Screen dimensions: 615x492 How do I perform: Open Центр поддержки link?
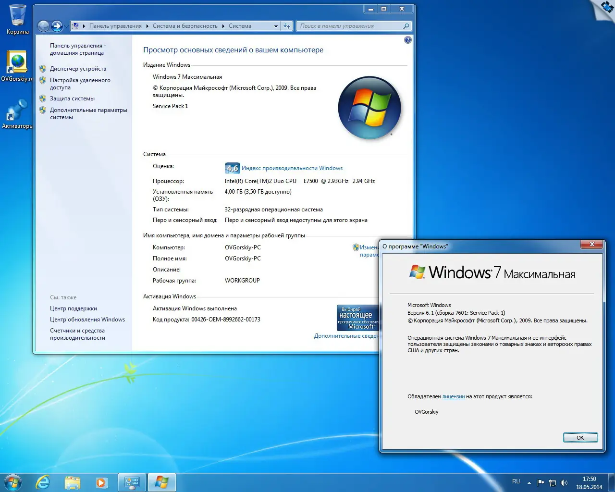[x=74, y=308]
